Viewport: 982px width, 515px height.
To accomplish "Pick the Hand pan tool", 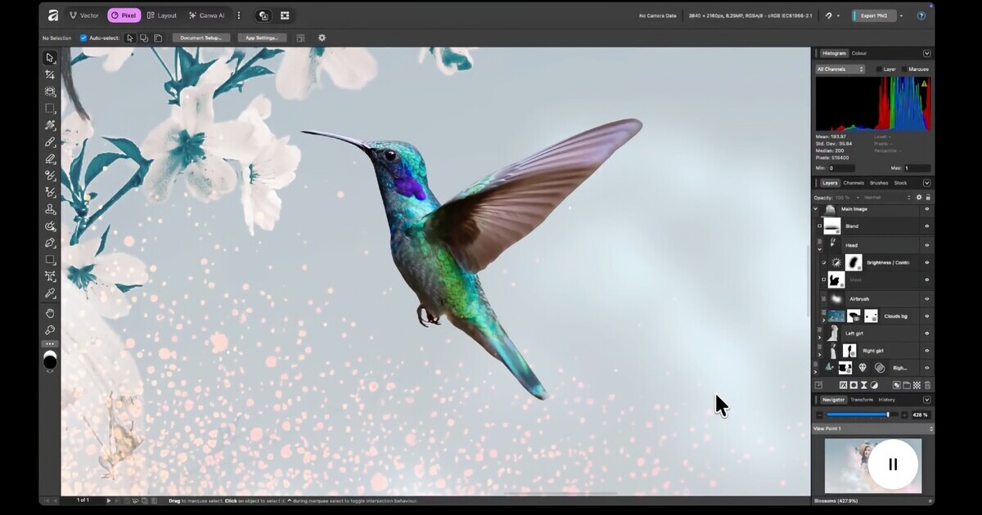I will click(50, 313).
